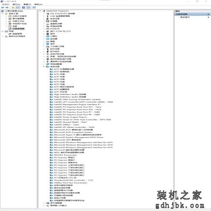Click the blue Help toolbar icon
This screenshot has height=211, width=211.
[24, 8]
